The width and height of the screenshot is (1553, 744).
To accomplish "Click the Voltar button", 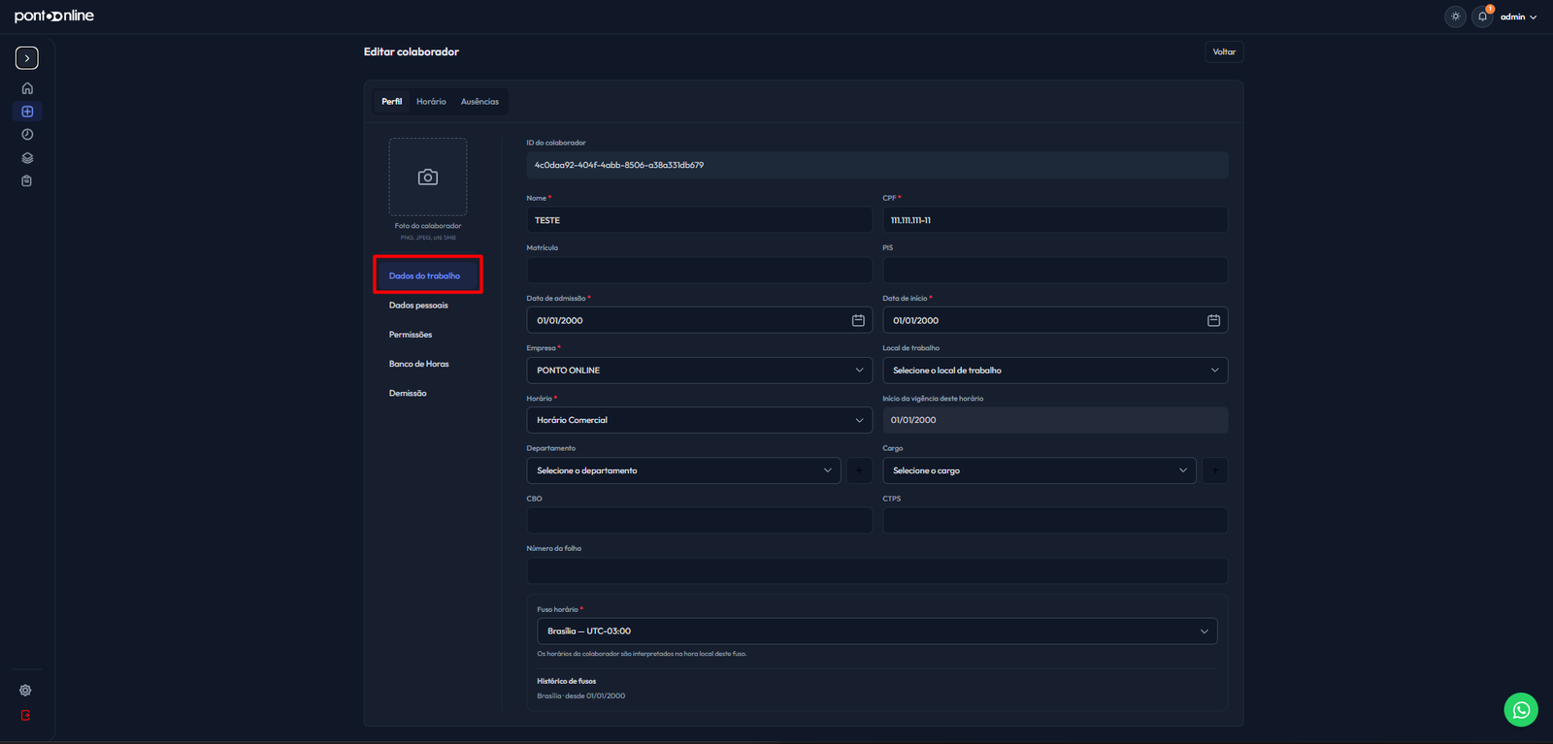I will click(x=1224, y=52).
